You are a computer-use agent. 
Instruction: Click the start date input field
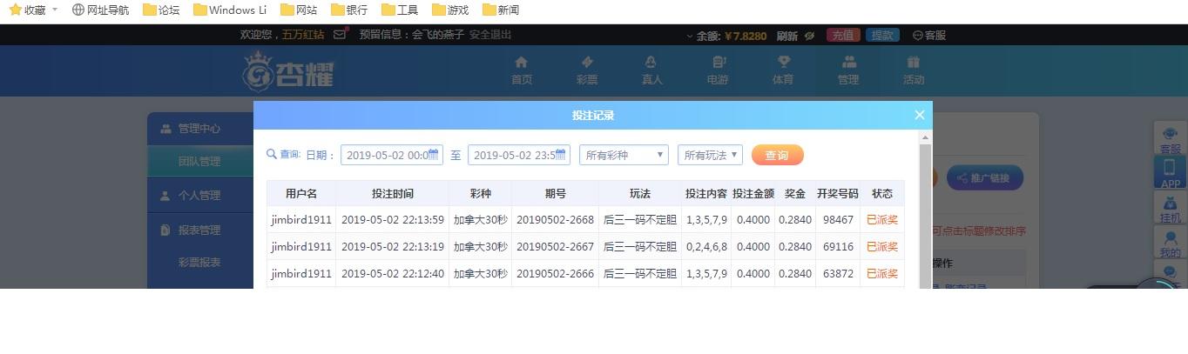click(x=392, y=155)
